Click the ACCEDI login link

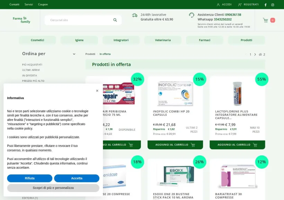click(x=227, y=5)
